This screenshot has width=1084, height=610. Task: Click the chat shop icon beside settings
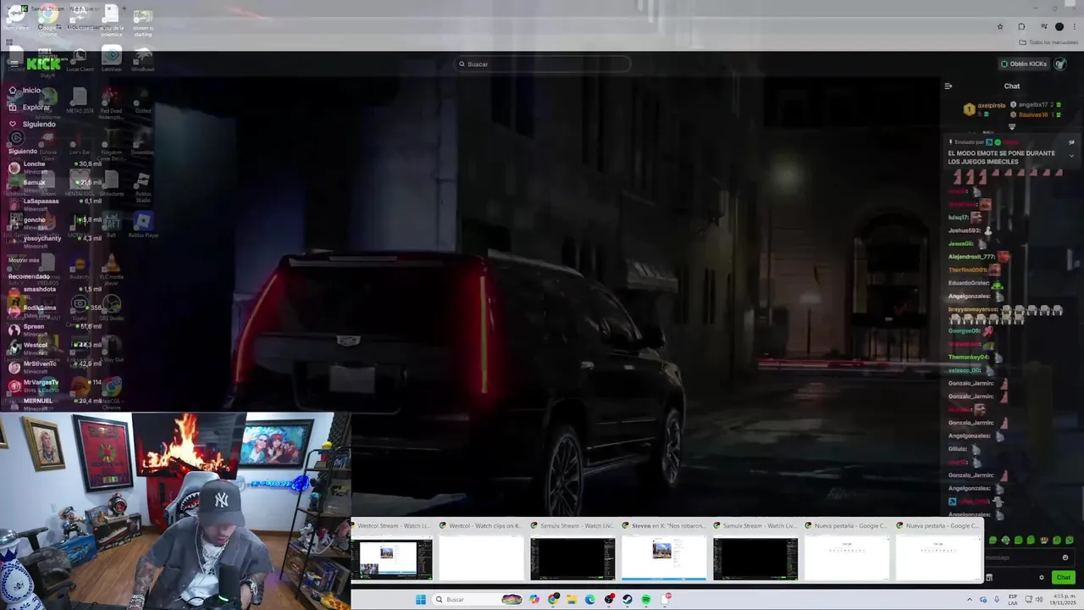click(988, 578)
